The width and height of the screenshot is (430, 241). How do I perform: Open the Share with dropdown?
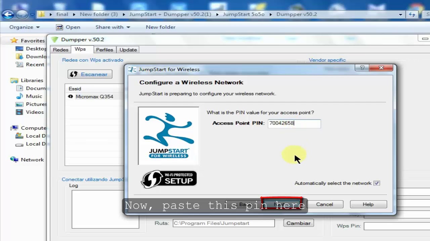[x=113, y=27]
